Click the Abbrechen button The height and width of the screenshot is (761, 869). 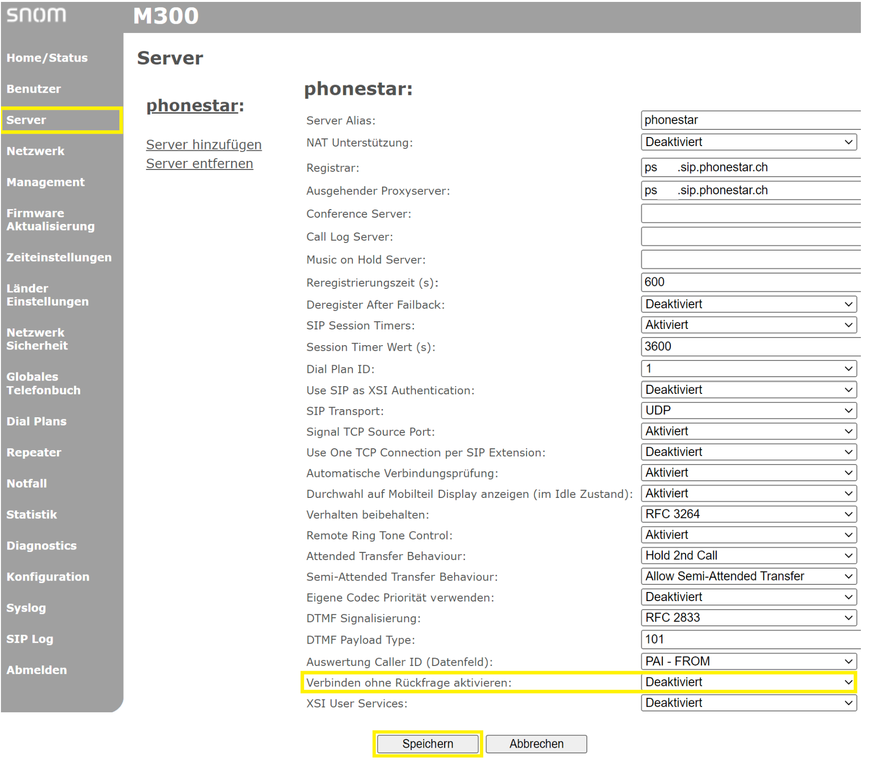click(x=536, y=744)
